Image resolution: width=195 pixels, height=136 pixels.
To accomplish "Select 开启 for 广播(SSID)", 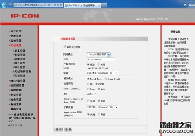I will (x=88, y=64).
